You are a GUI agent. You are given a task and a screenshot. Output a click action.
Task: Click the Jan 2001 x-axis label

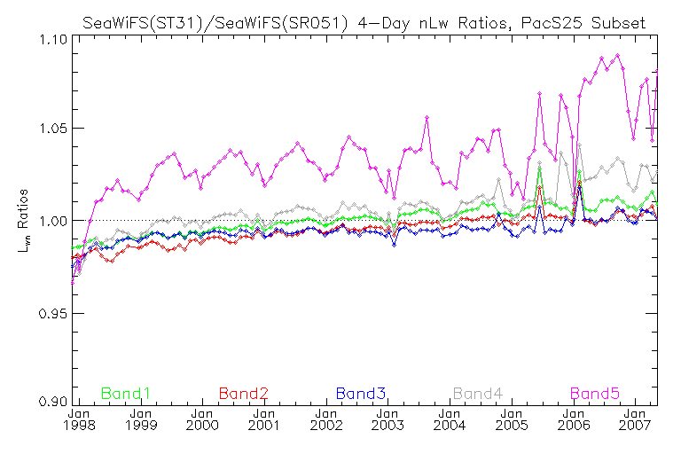coord(264,419)
